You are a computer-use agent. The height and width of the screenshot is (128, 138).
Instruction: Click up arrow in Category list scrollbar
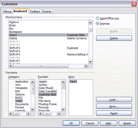33,82
